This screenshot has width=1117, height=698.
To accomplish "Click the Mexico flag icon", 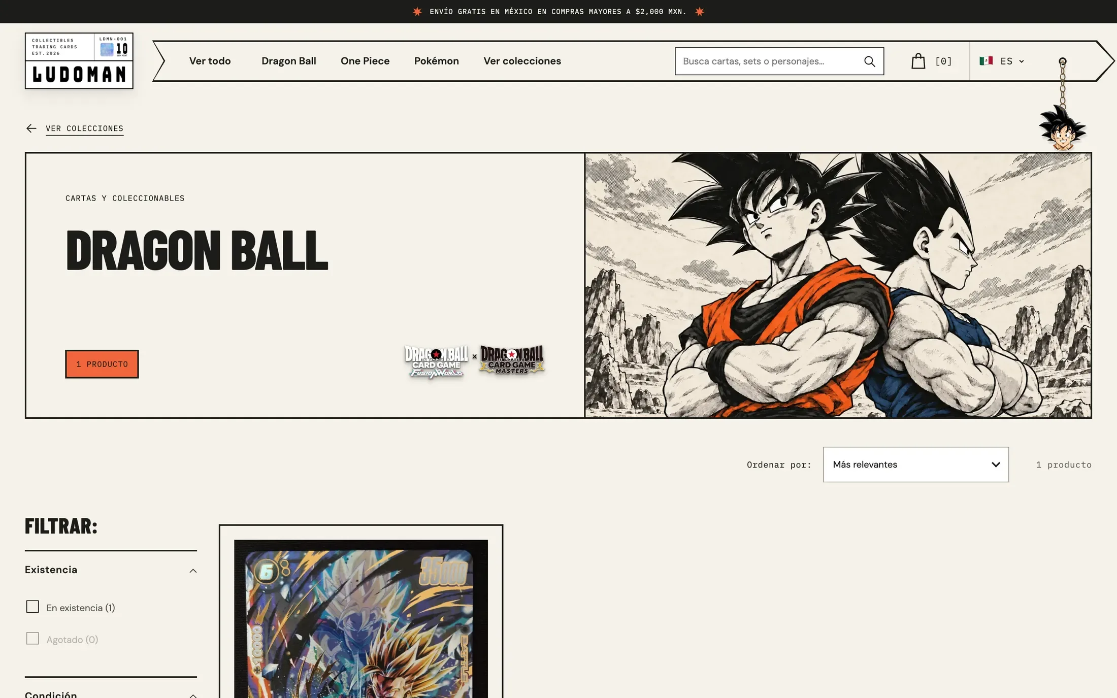I will coord(986,61).
